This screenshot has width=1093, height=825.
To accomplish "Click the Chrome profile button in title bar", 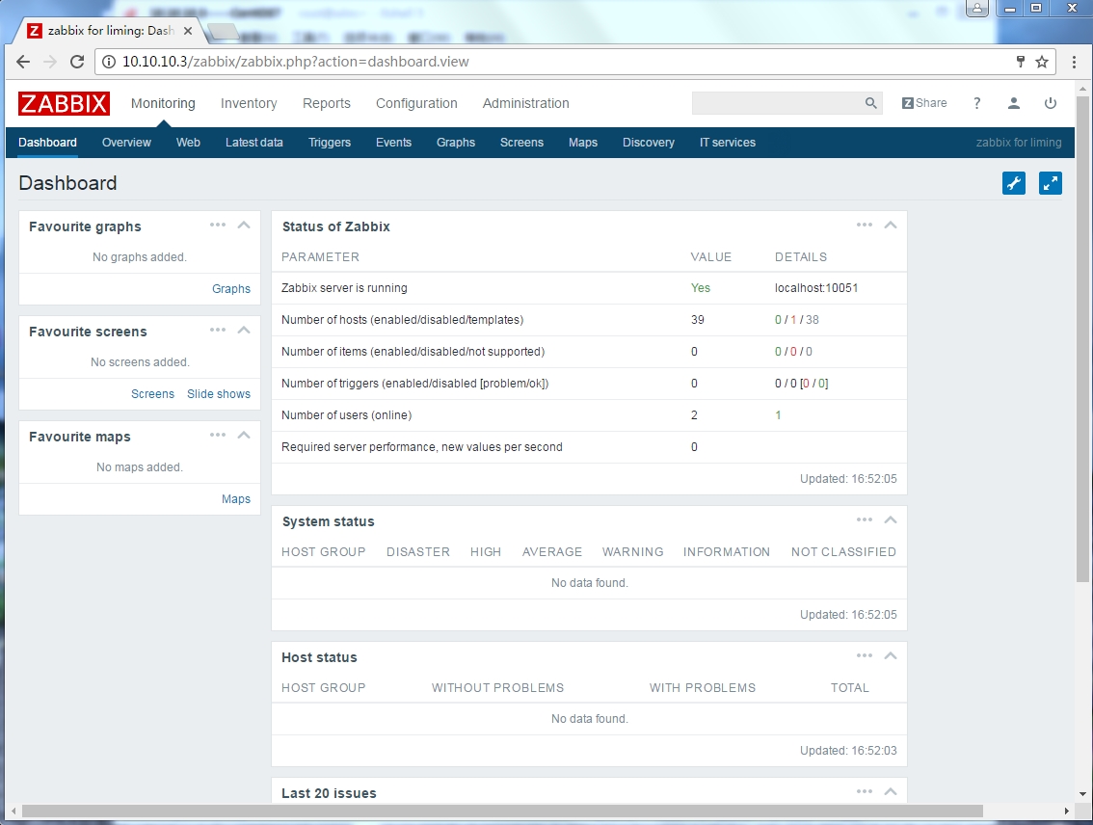I will (x=977, y=9).
